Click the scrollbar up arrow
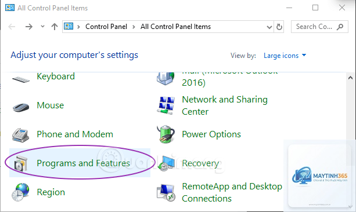 [350, 78]
